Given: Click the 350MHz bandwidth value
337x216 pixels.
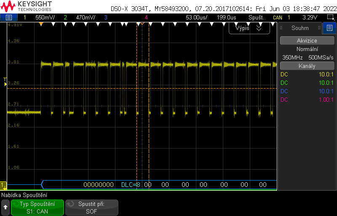Looking at the screenshot, I should pos(292,57).
